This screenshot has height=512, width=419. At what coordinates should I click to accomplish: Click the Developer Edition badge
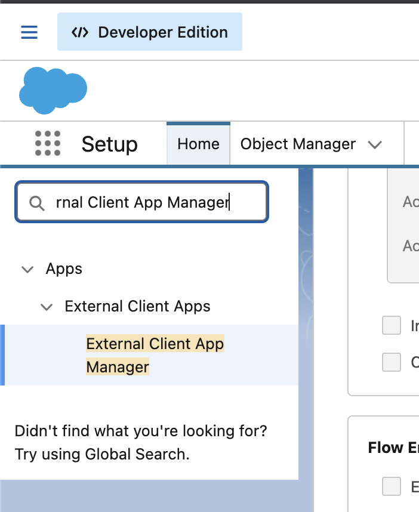[x=150, y=32]
